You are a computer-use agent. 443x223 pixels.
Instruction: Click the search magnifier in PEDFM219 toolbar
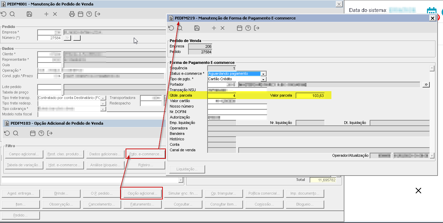pos(180,28)
